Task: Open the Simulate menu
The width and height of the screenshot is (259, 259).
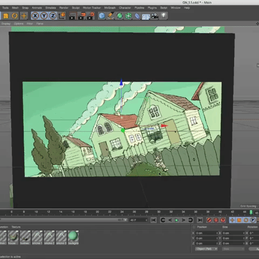Action: (51, 8)
